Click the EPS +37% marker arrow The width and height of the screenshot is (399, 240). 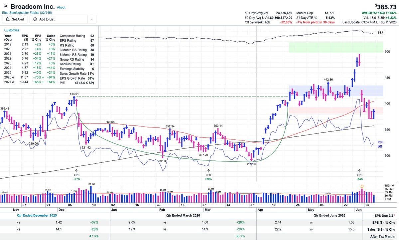click(x=77, y=170)
